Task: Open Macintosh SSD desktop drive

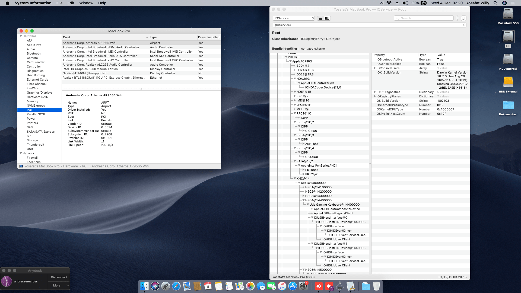Action: tap(508, 16)
